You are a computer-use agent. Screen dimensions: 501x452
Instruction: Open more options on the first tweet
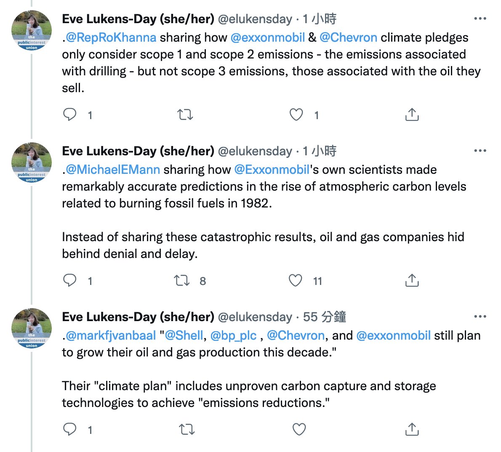coord(480,19)
